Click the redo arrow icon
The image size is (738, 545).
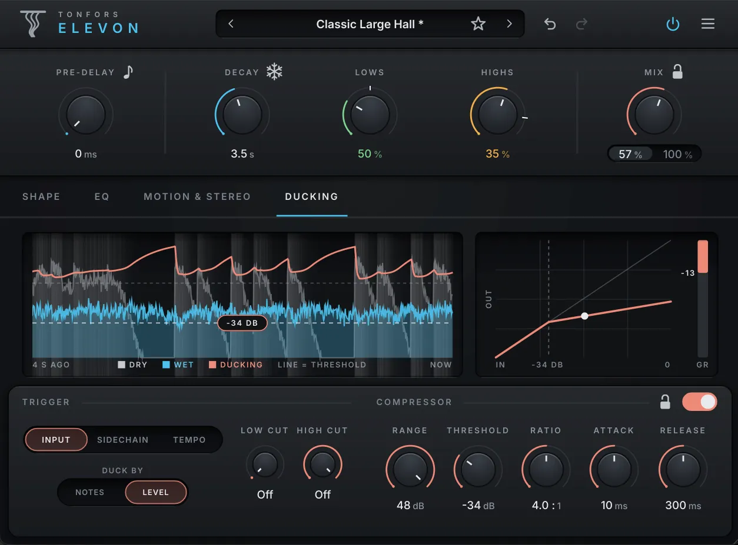coord(581,24)
